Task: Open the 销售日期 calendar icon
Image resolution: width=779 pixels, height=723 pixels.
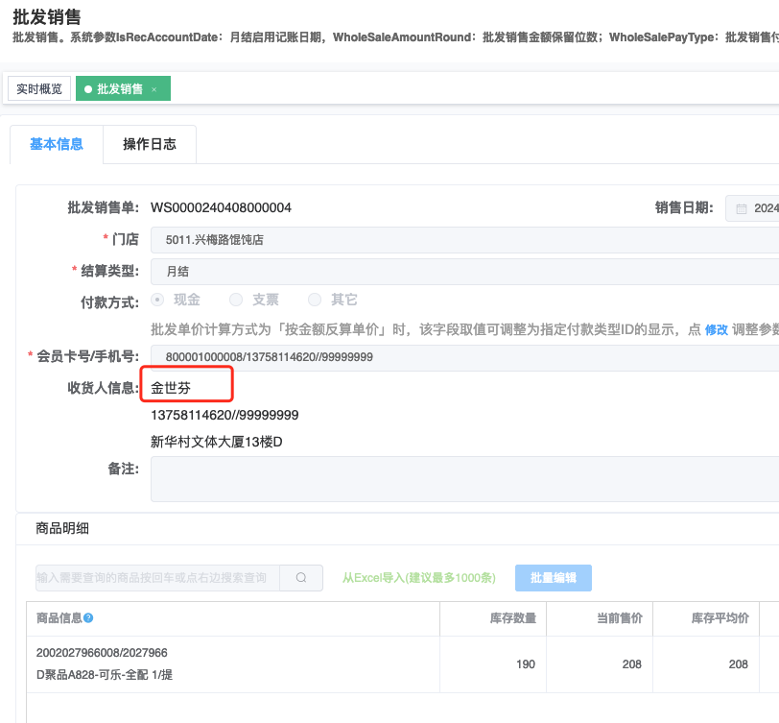Action: [742, 208]
